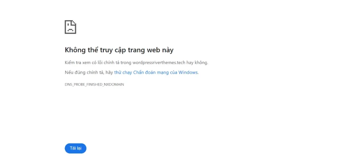Click the word 'NXDOMAIN' in the error code
Viewport: 358px width, 160px height.
tap(114, 84)
